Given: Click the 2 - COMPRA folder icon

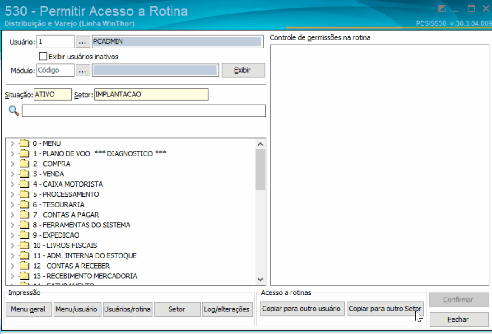Looking at the screenshot, I should pos(24,164).
